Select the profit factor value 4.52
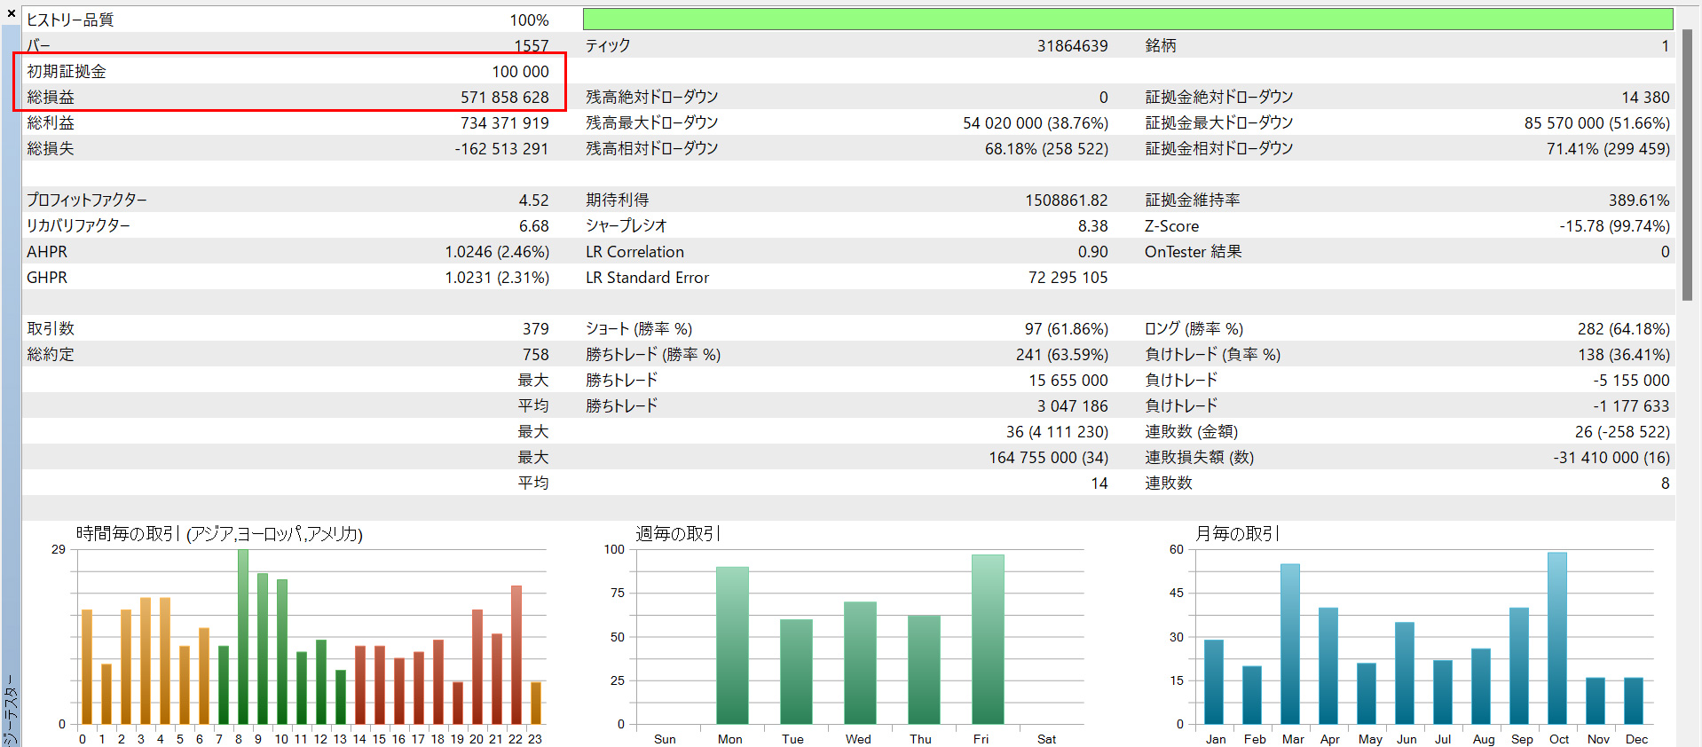This screenshot has height=747, width=1702. [534, 200]
